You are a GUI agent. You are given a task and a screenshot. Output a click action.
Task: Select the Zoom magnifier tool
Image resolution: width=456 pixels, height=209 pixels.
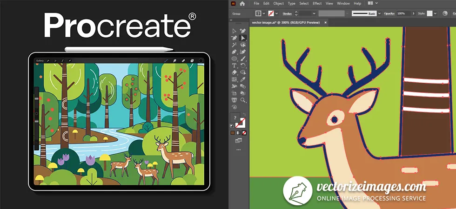(x=243, y=100)
